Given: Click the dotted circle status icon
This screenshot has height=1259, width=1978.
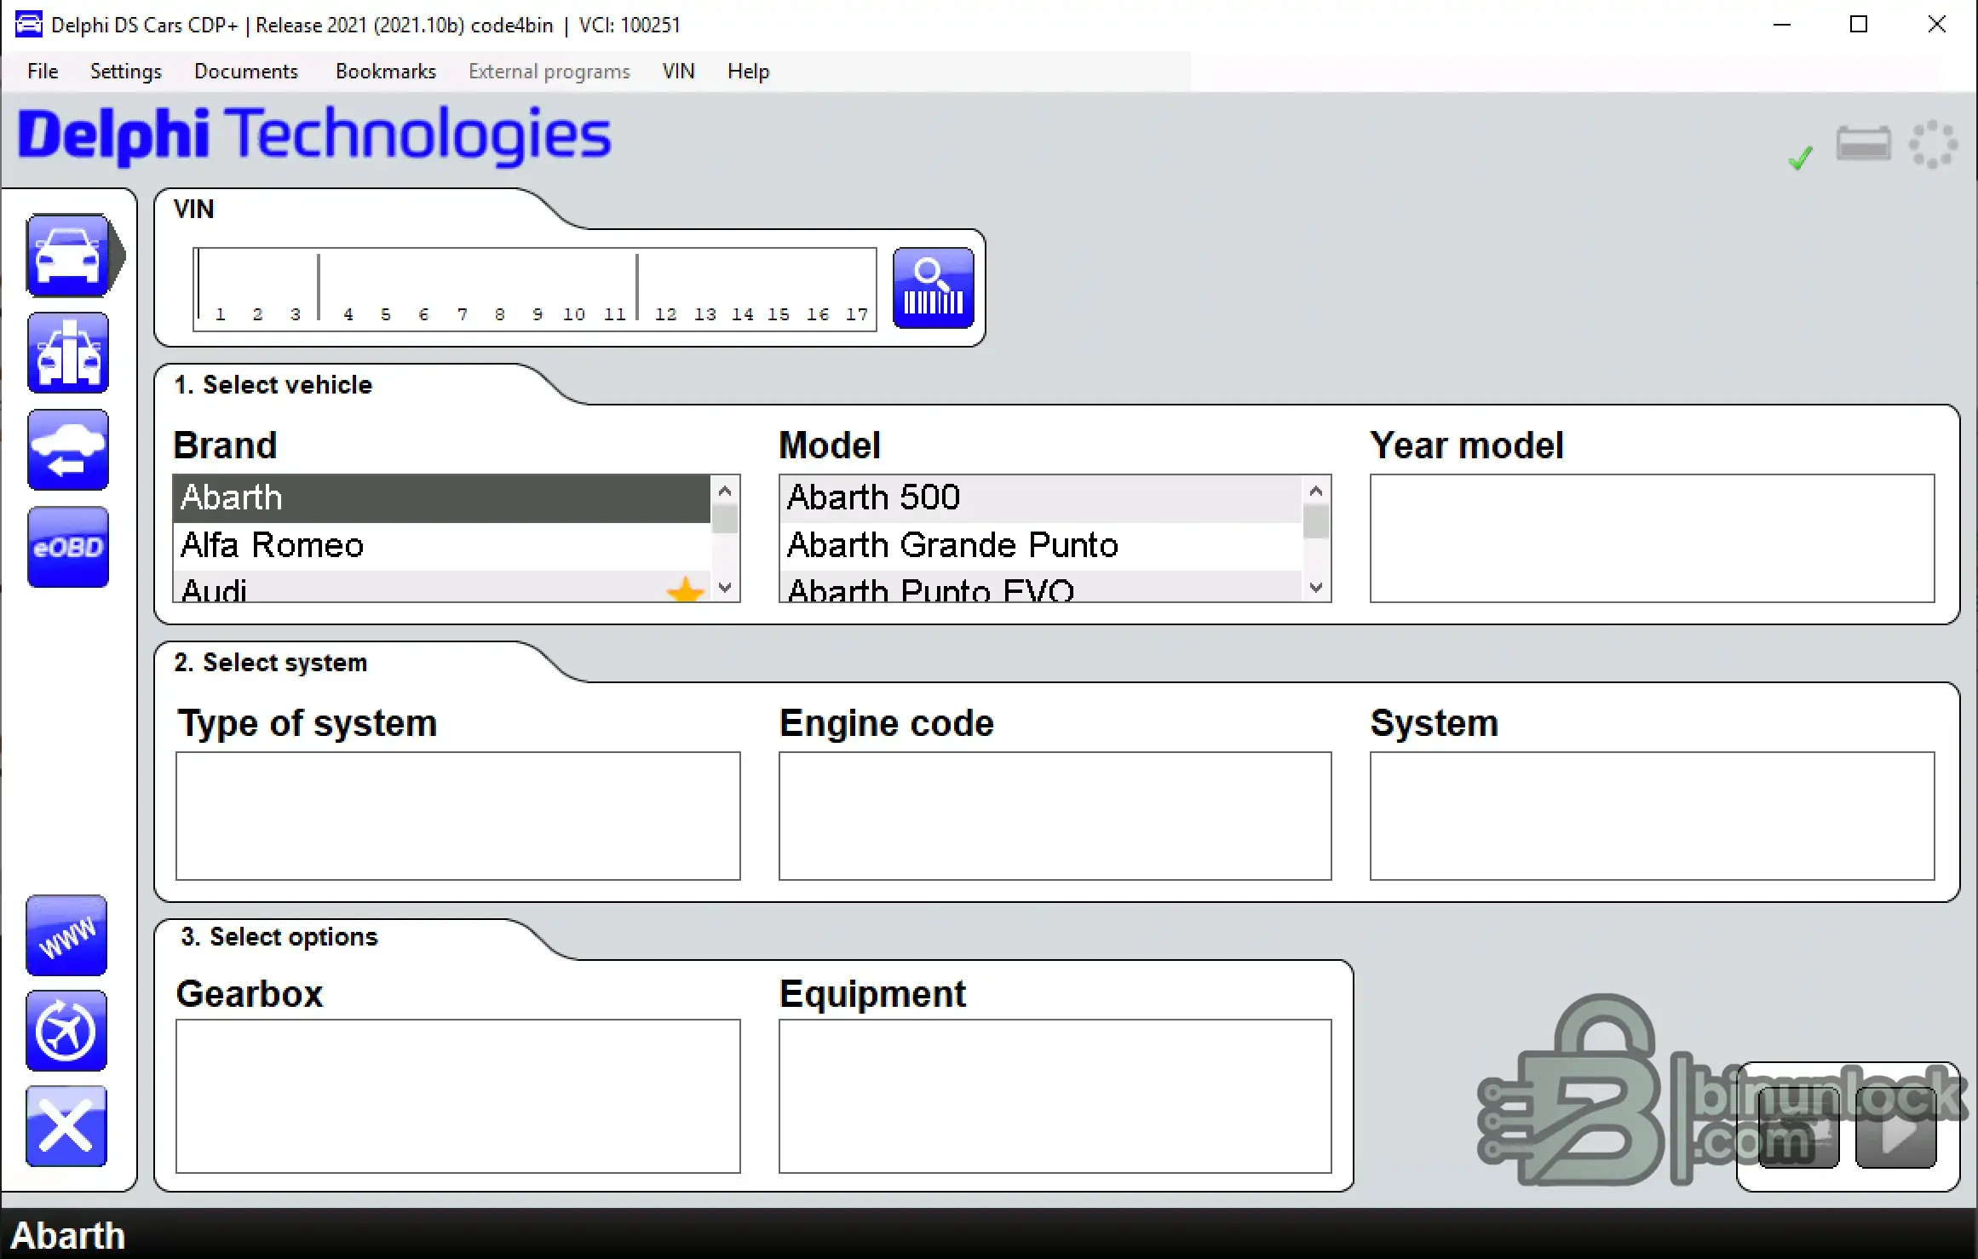Looking at the screenshot, I should (1933, 144).
